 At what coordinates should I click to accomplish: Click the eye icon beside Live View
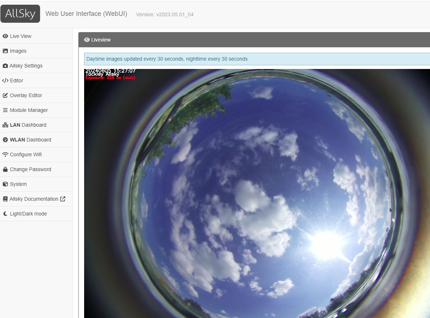[x=5, y=36]
